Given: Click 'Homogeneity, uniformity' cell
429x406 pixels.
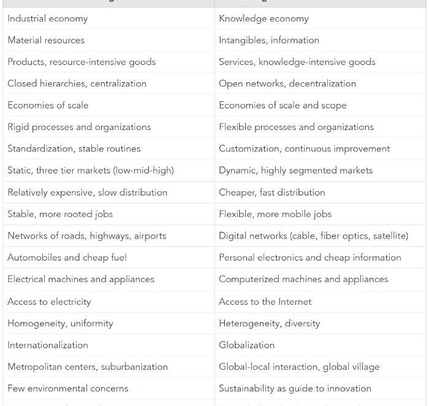Looking at the screenshot, I should pos(60,323).
